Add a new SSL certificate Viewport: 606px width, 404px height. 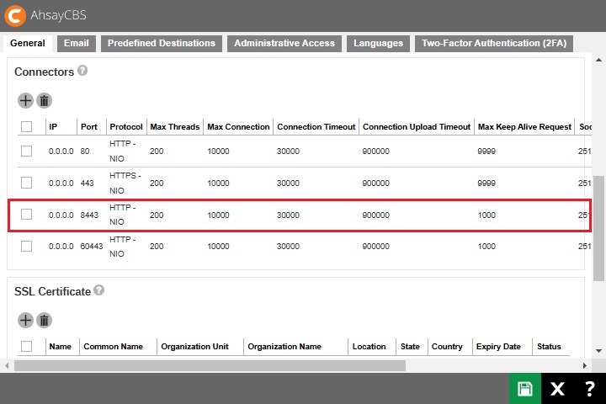[25, 320]
